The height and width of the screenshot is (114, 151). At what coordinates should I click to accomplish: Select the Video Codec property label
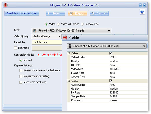78,57
